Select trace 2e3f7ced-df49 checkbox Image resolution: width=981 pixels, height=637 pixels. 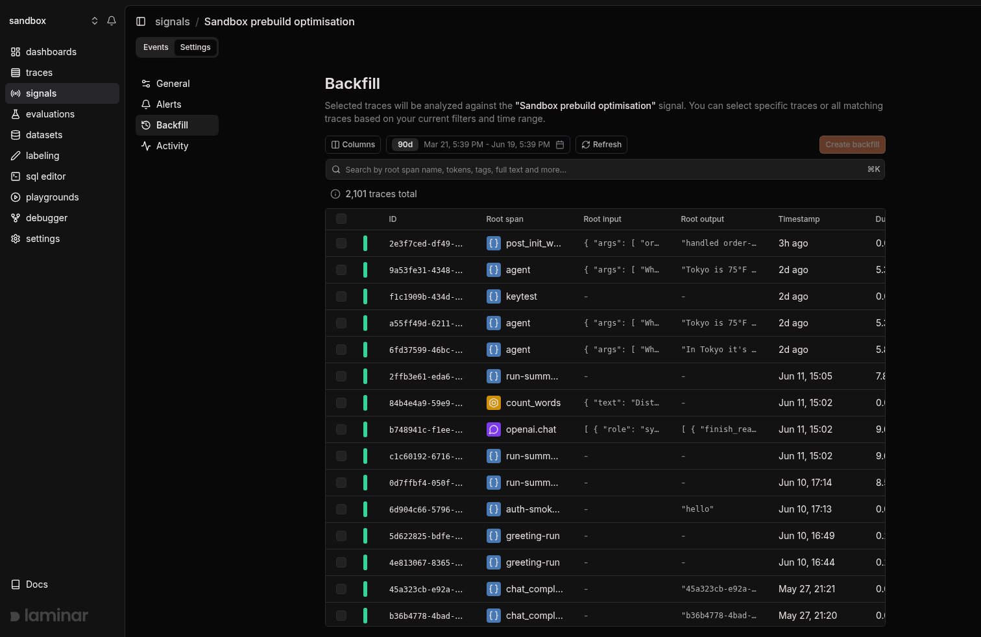[x=341, y=243]
